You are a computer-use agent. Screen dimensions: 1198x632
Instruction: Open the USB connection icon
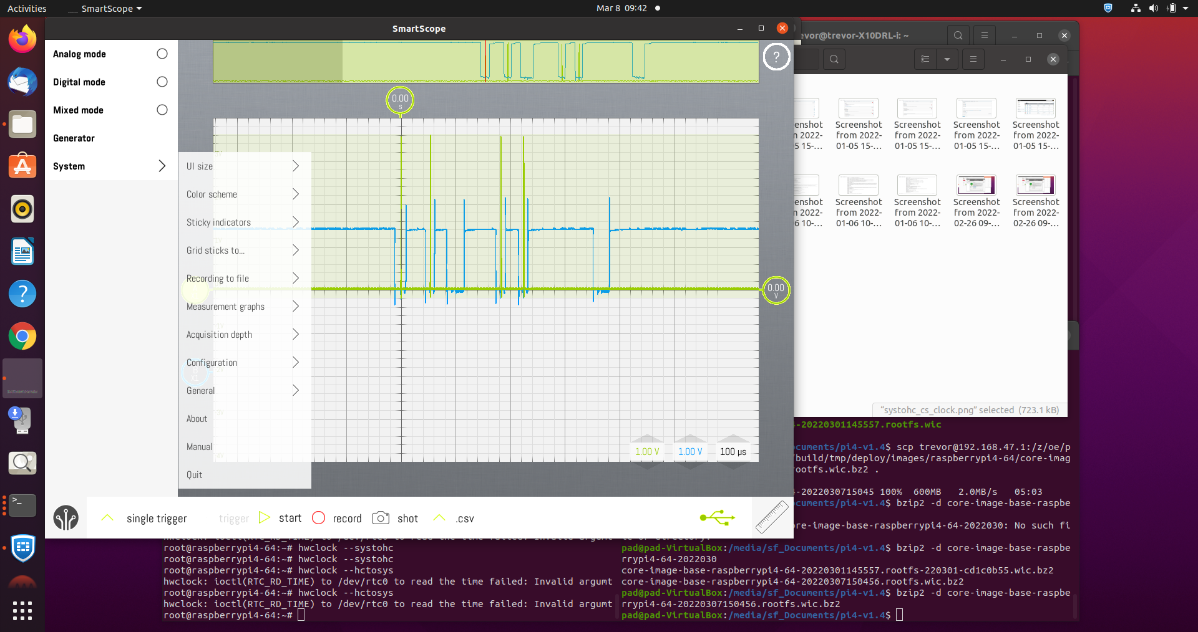tap(717, 517)
